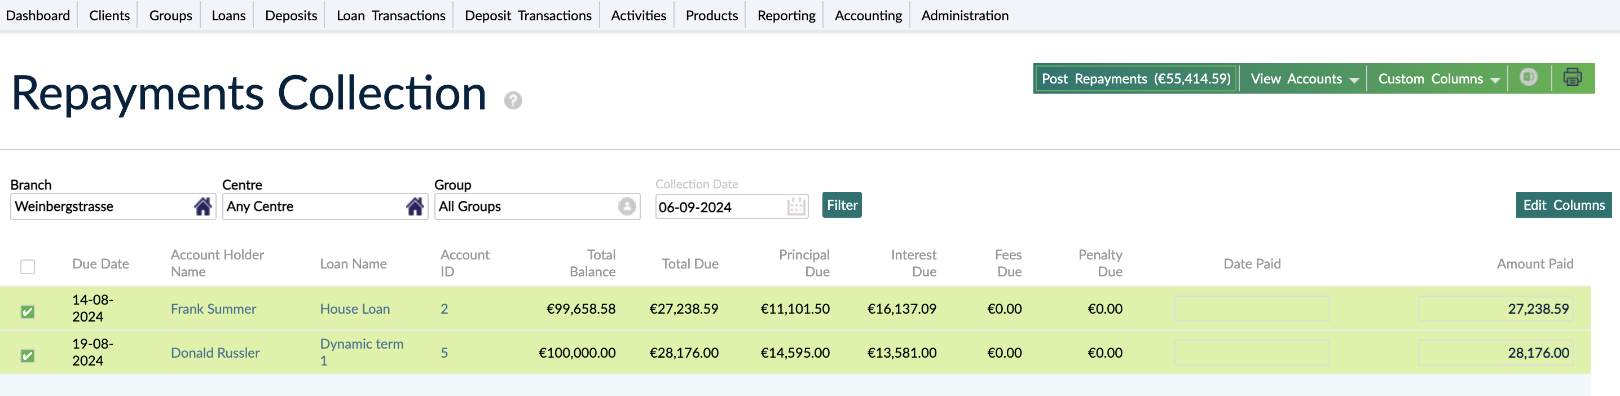Screen dimensions: 1620x396
Task: Click Amount Paid field showing 27,238.59
Action: click(1495, 309)
